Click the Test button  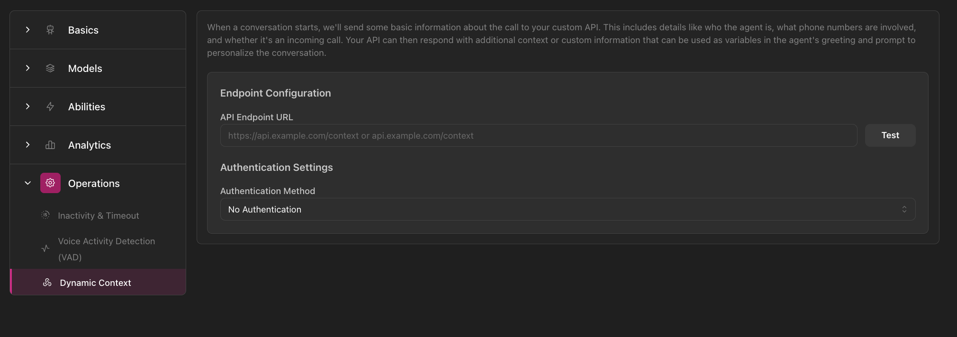coord(890,135)
